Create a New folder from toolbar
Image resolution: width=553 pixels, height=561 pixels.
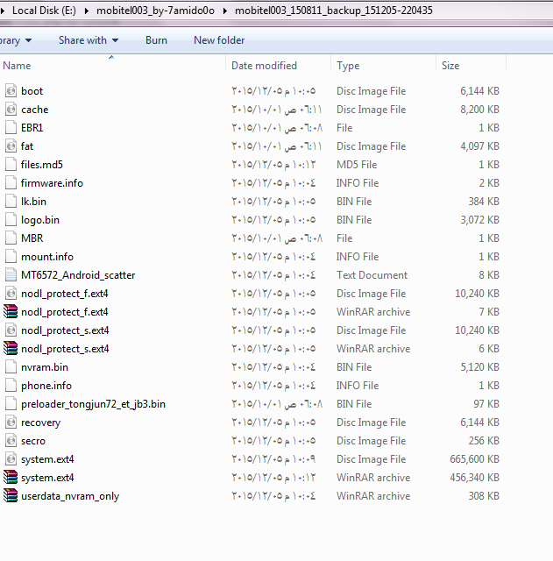click(x=219, y=40)
